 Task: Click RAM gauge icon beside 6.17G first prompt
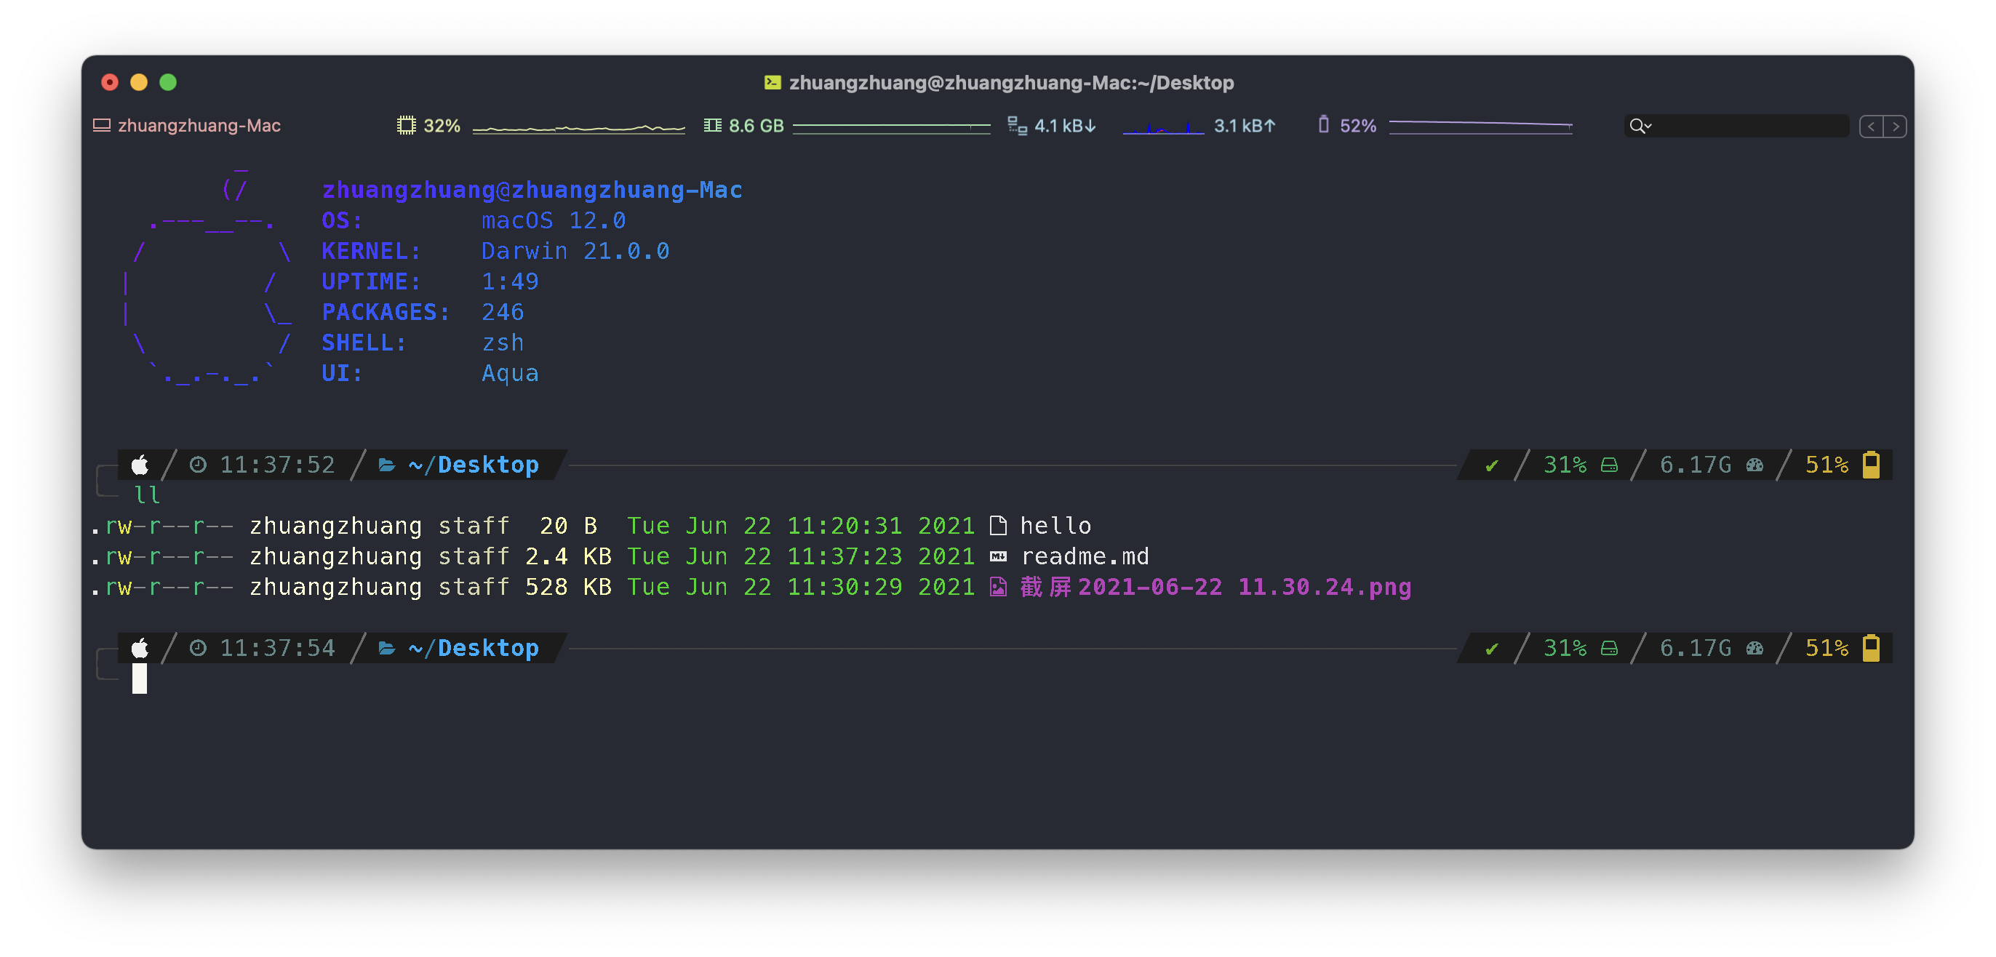pos(1755,465)
